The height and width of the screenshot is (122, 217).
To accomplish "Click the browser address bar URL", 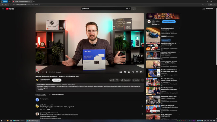I will coord(26,5).
